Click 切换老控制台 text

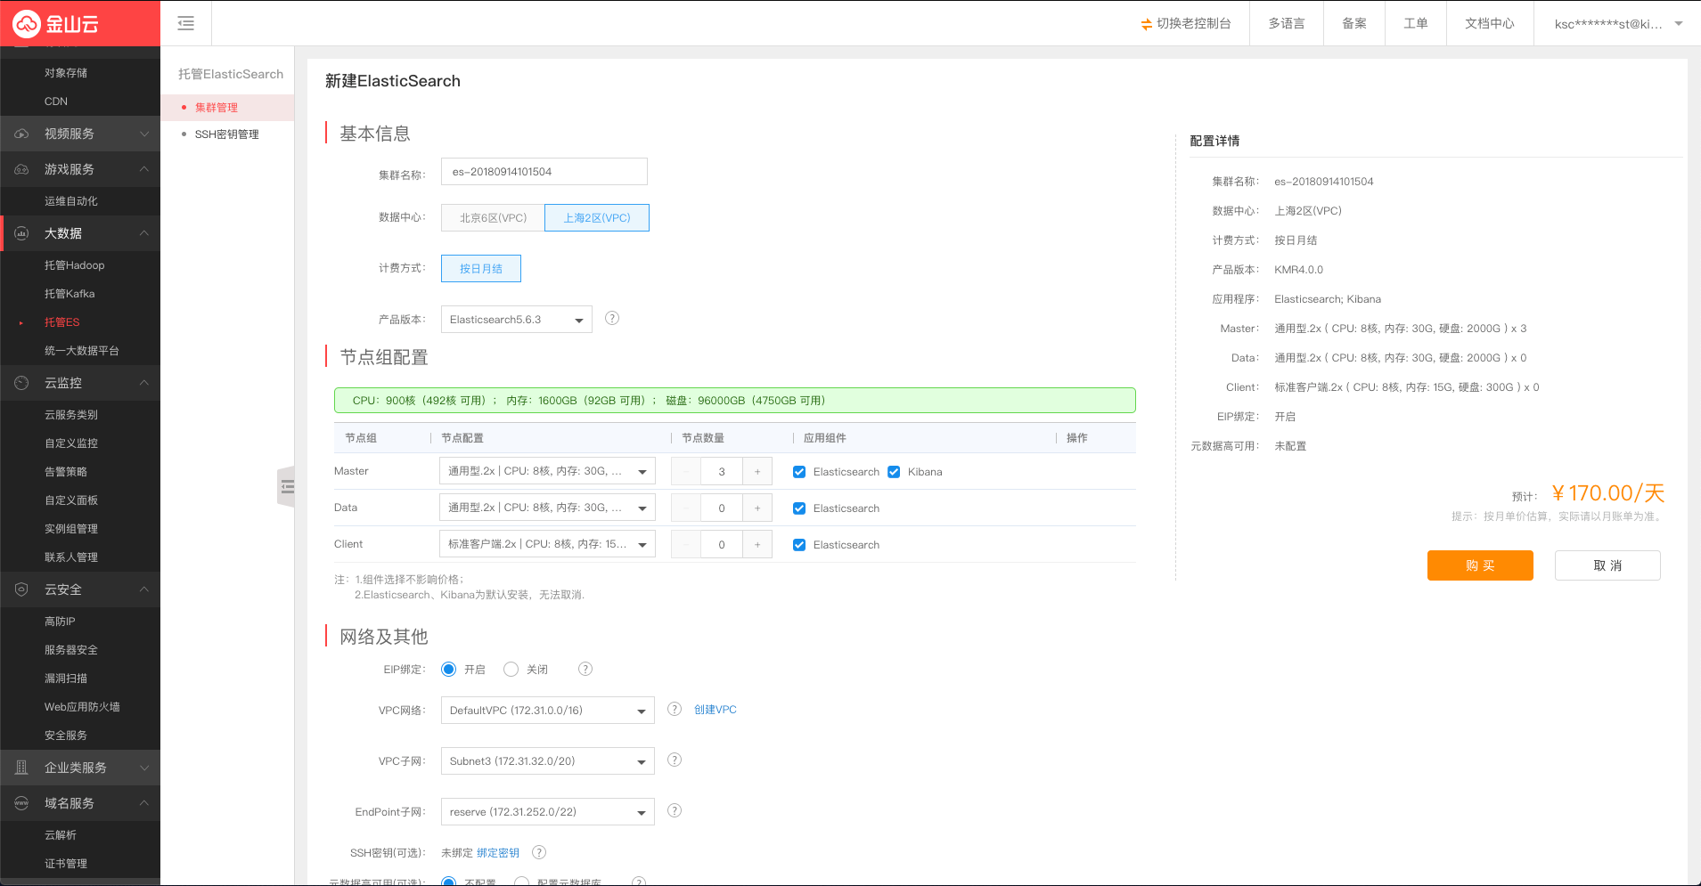point(1194,24)
